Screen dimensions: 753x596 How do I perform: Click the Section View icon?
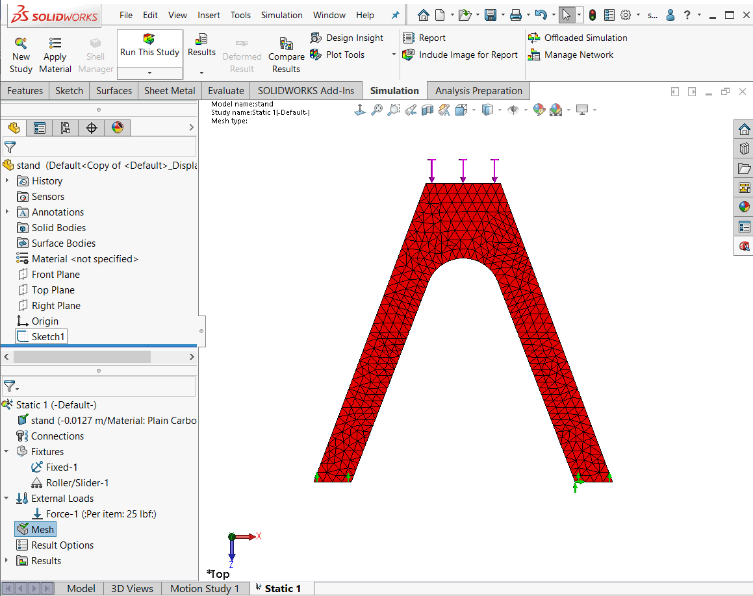click(x=427, y=110)
